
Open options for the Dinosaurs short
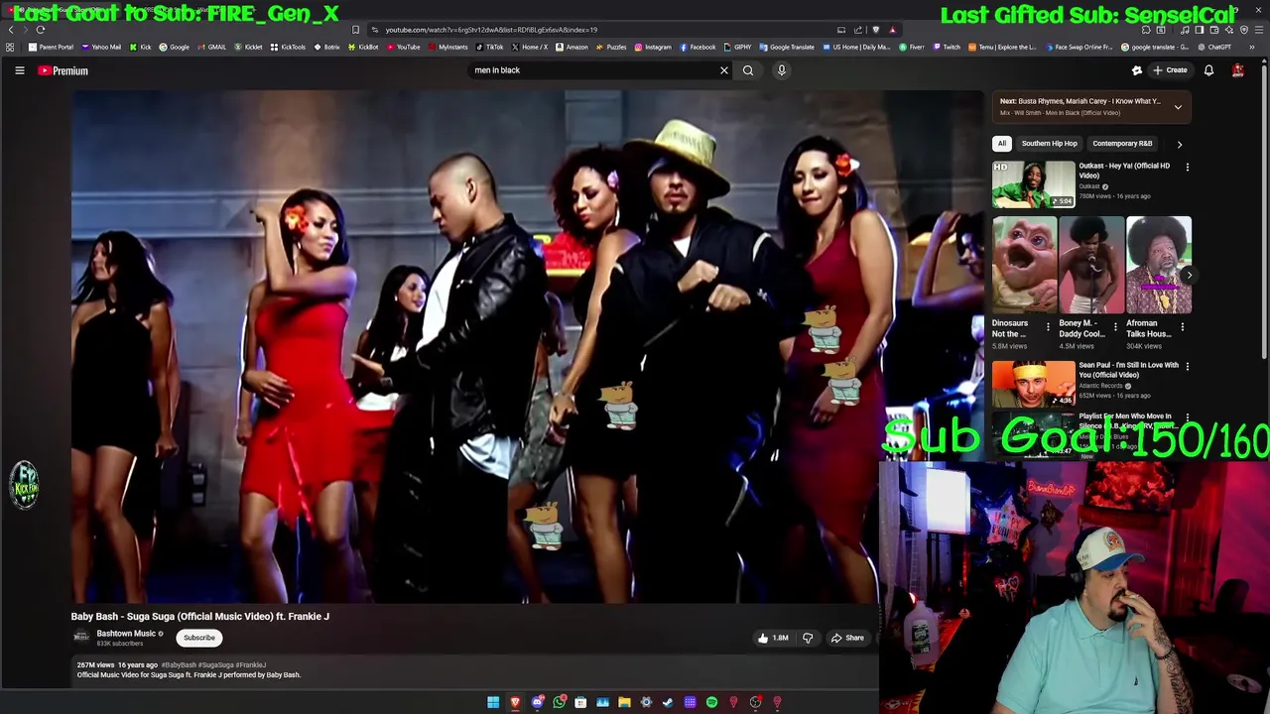[x=1049, y=326]
